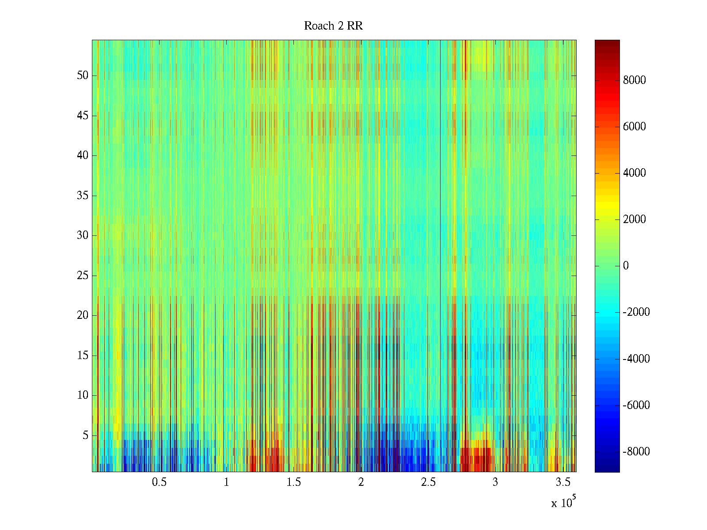Click the colorbar label 4000
Viewport: 707px width, 530px height.
[634, 173]
